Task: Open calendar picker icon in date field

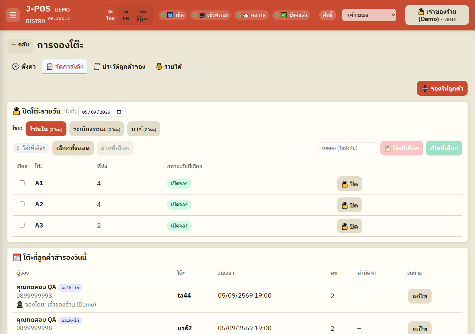Action: [x=119, y=112]
